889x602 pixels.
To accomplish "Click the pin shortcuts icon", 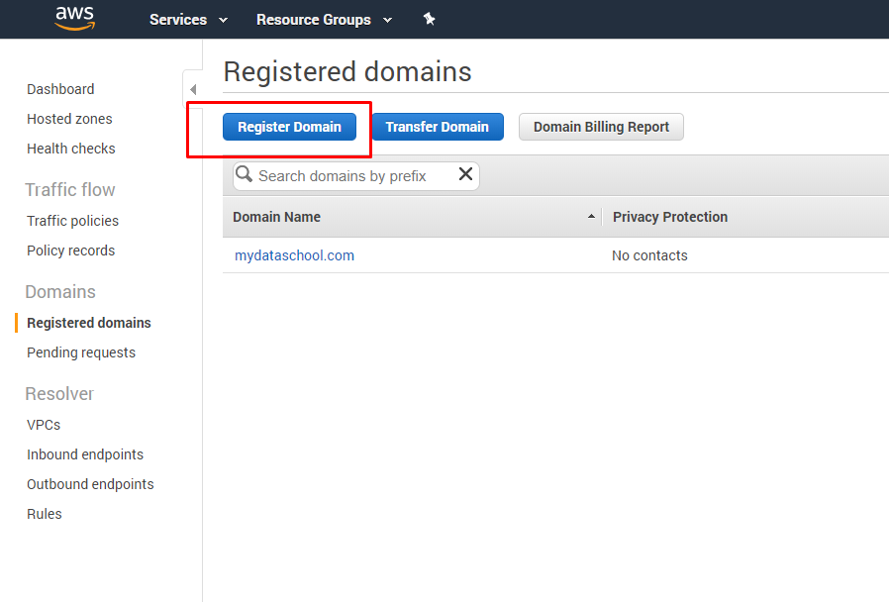I will (430, 19).
